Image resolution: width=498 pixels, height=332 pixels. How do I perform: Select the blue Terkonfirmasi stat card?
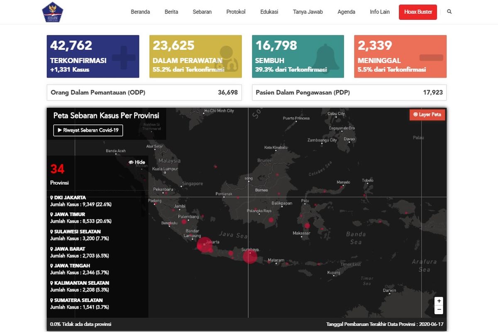click(93, 56)
